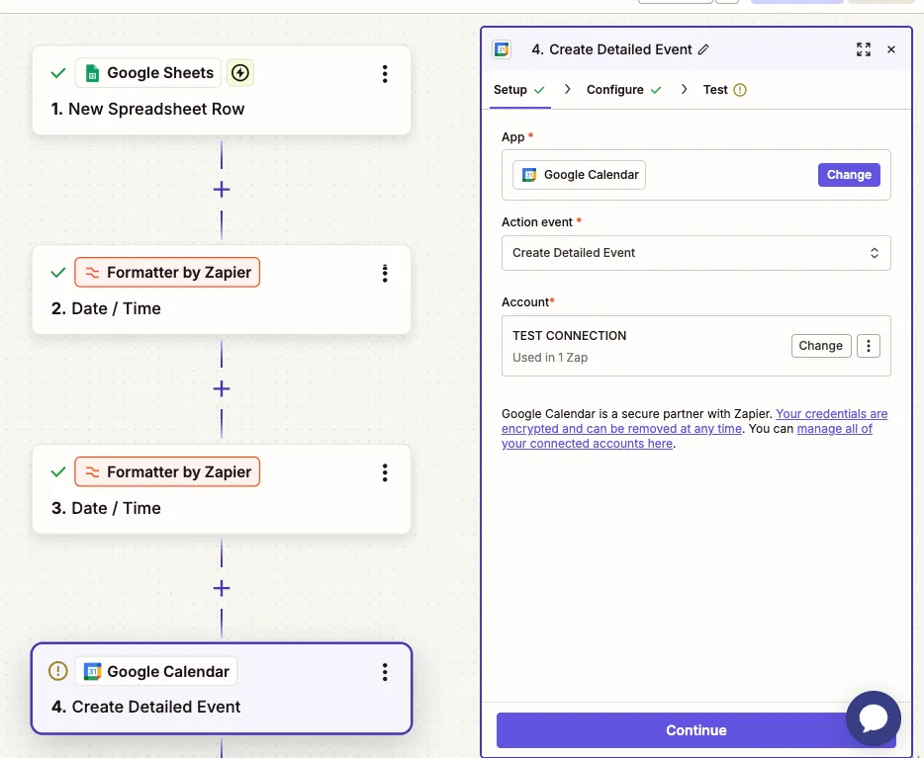Add a step after step 2 Formatter
The width and height of the screenshot is (924, 758).
[222, 389]
